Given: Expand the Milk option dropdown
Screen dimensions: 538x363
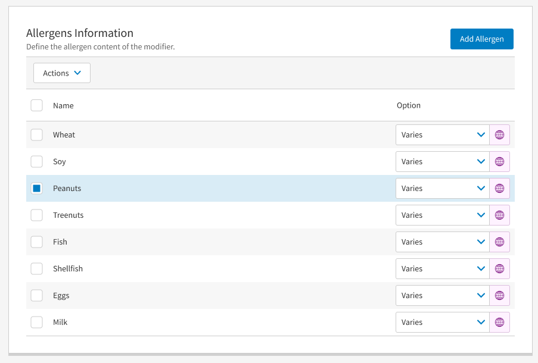Looking at the screenshot, I should [x=442, y=322].
